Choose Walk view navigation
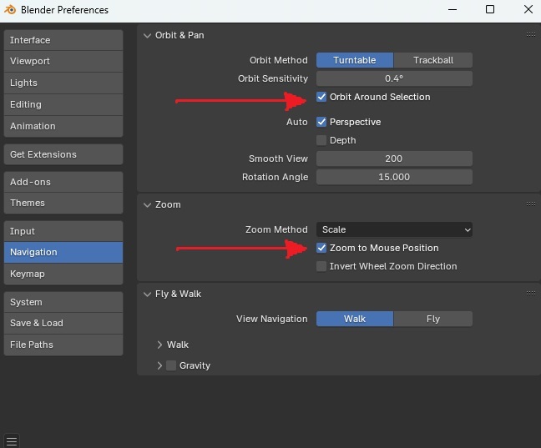Screen dimensions: 541x448 355,319
